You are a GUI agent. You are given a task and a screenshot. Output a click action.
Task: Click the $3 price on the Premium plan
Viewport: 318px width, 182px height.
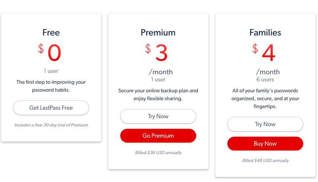pos(157,53)
